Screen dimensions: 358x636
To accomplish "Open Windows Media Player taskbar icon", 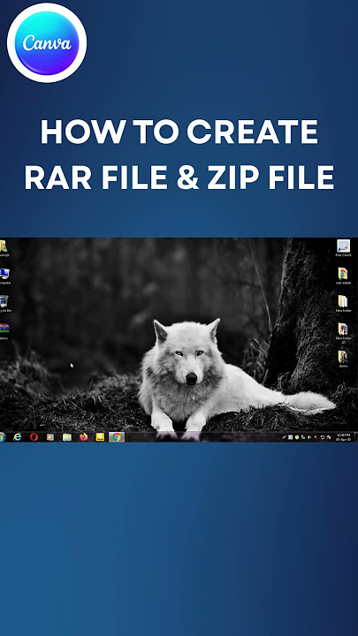I will (50, 437).
